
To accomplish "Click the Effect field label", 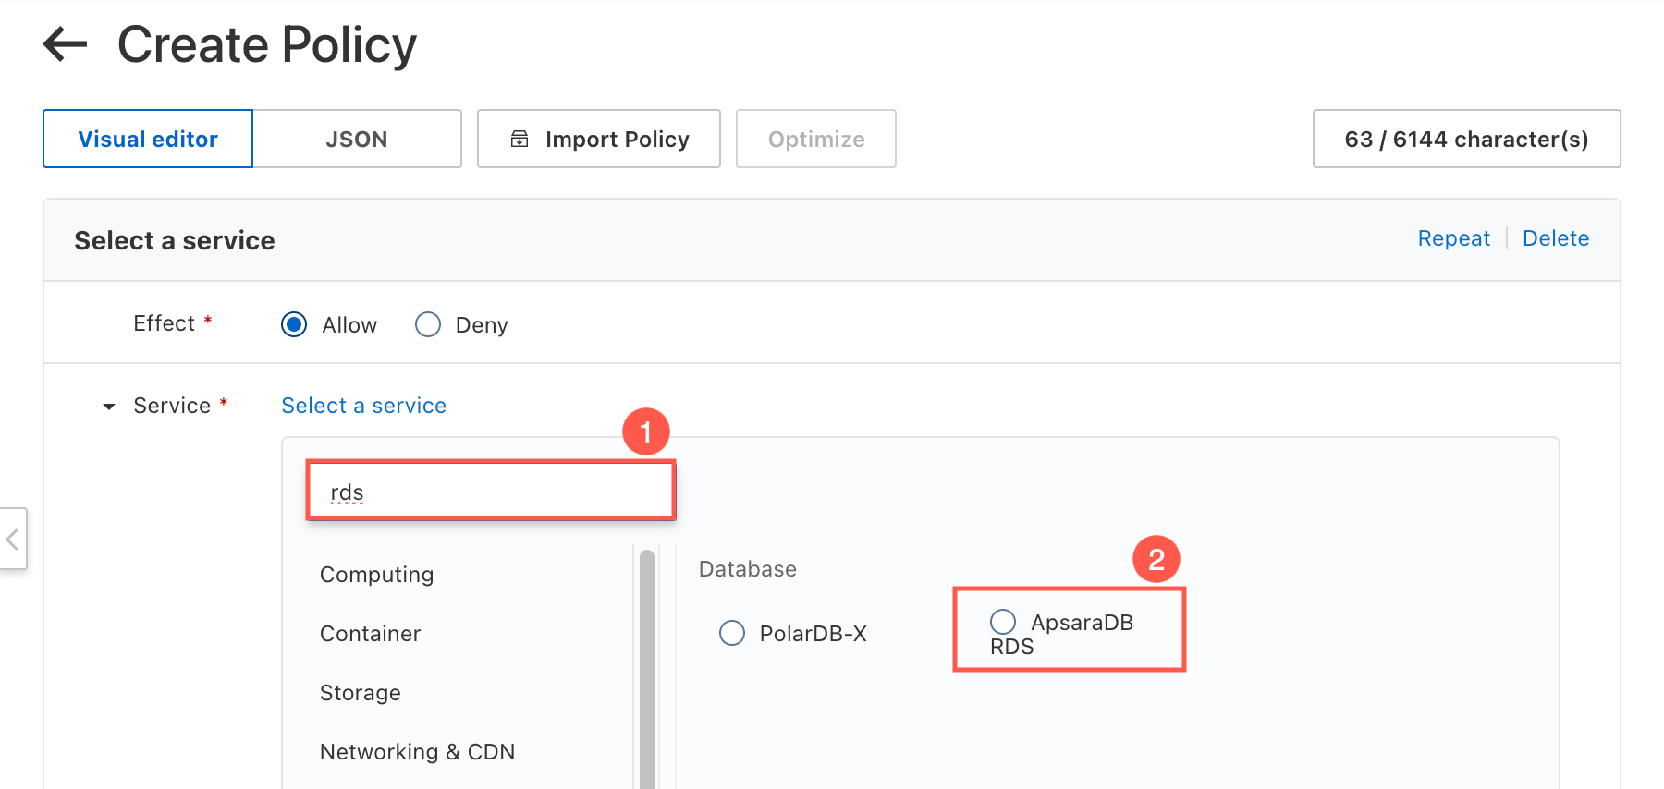I will point(165,323).
